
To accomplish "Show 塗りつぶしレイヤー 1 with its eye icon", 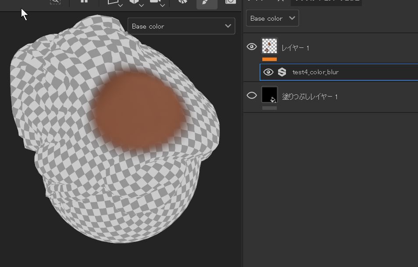I will coord(252,95).
